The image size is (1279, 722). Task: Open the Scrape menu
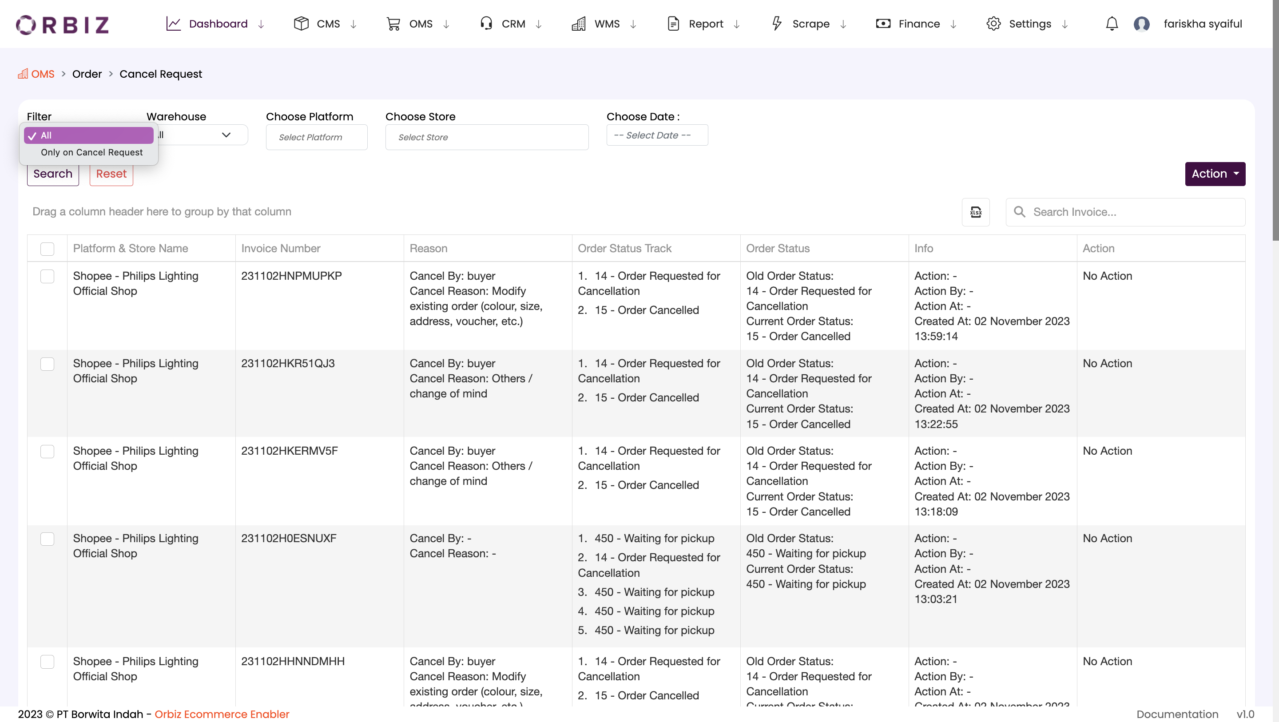[x=811, y=24]
